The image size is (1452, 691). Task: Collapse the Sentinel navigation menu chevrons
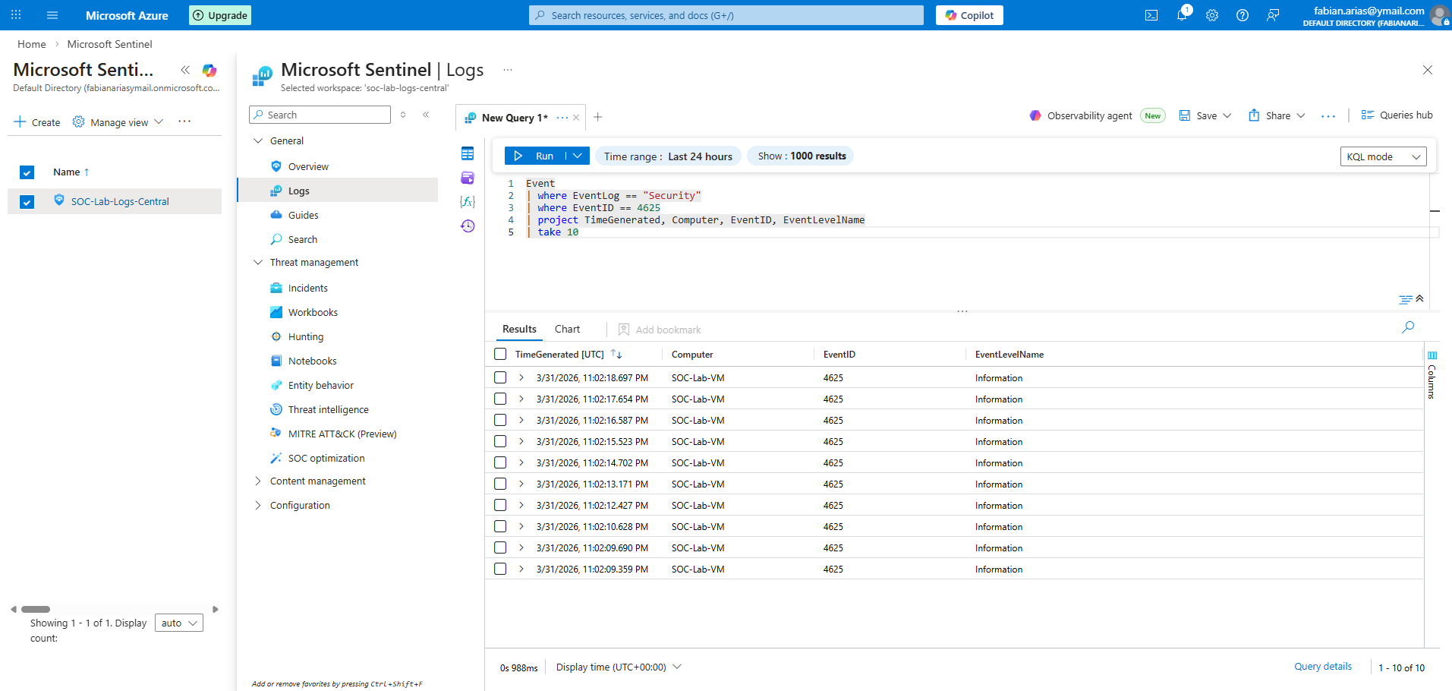coord(426,115)
